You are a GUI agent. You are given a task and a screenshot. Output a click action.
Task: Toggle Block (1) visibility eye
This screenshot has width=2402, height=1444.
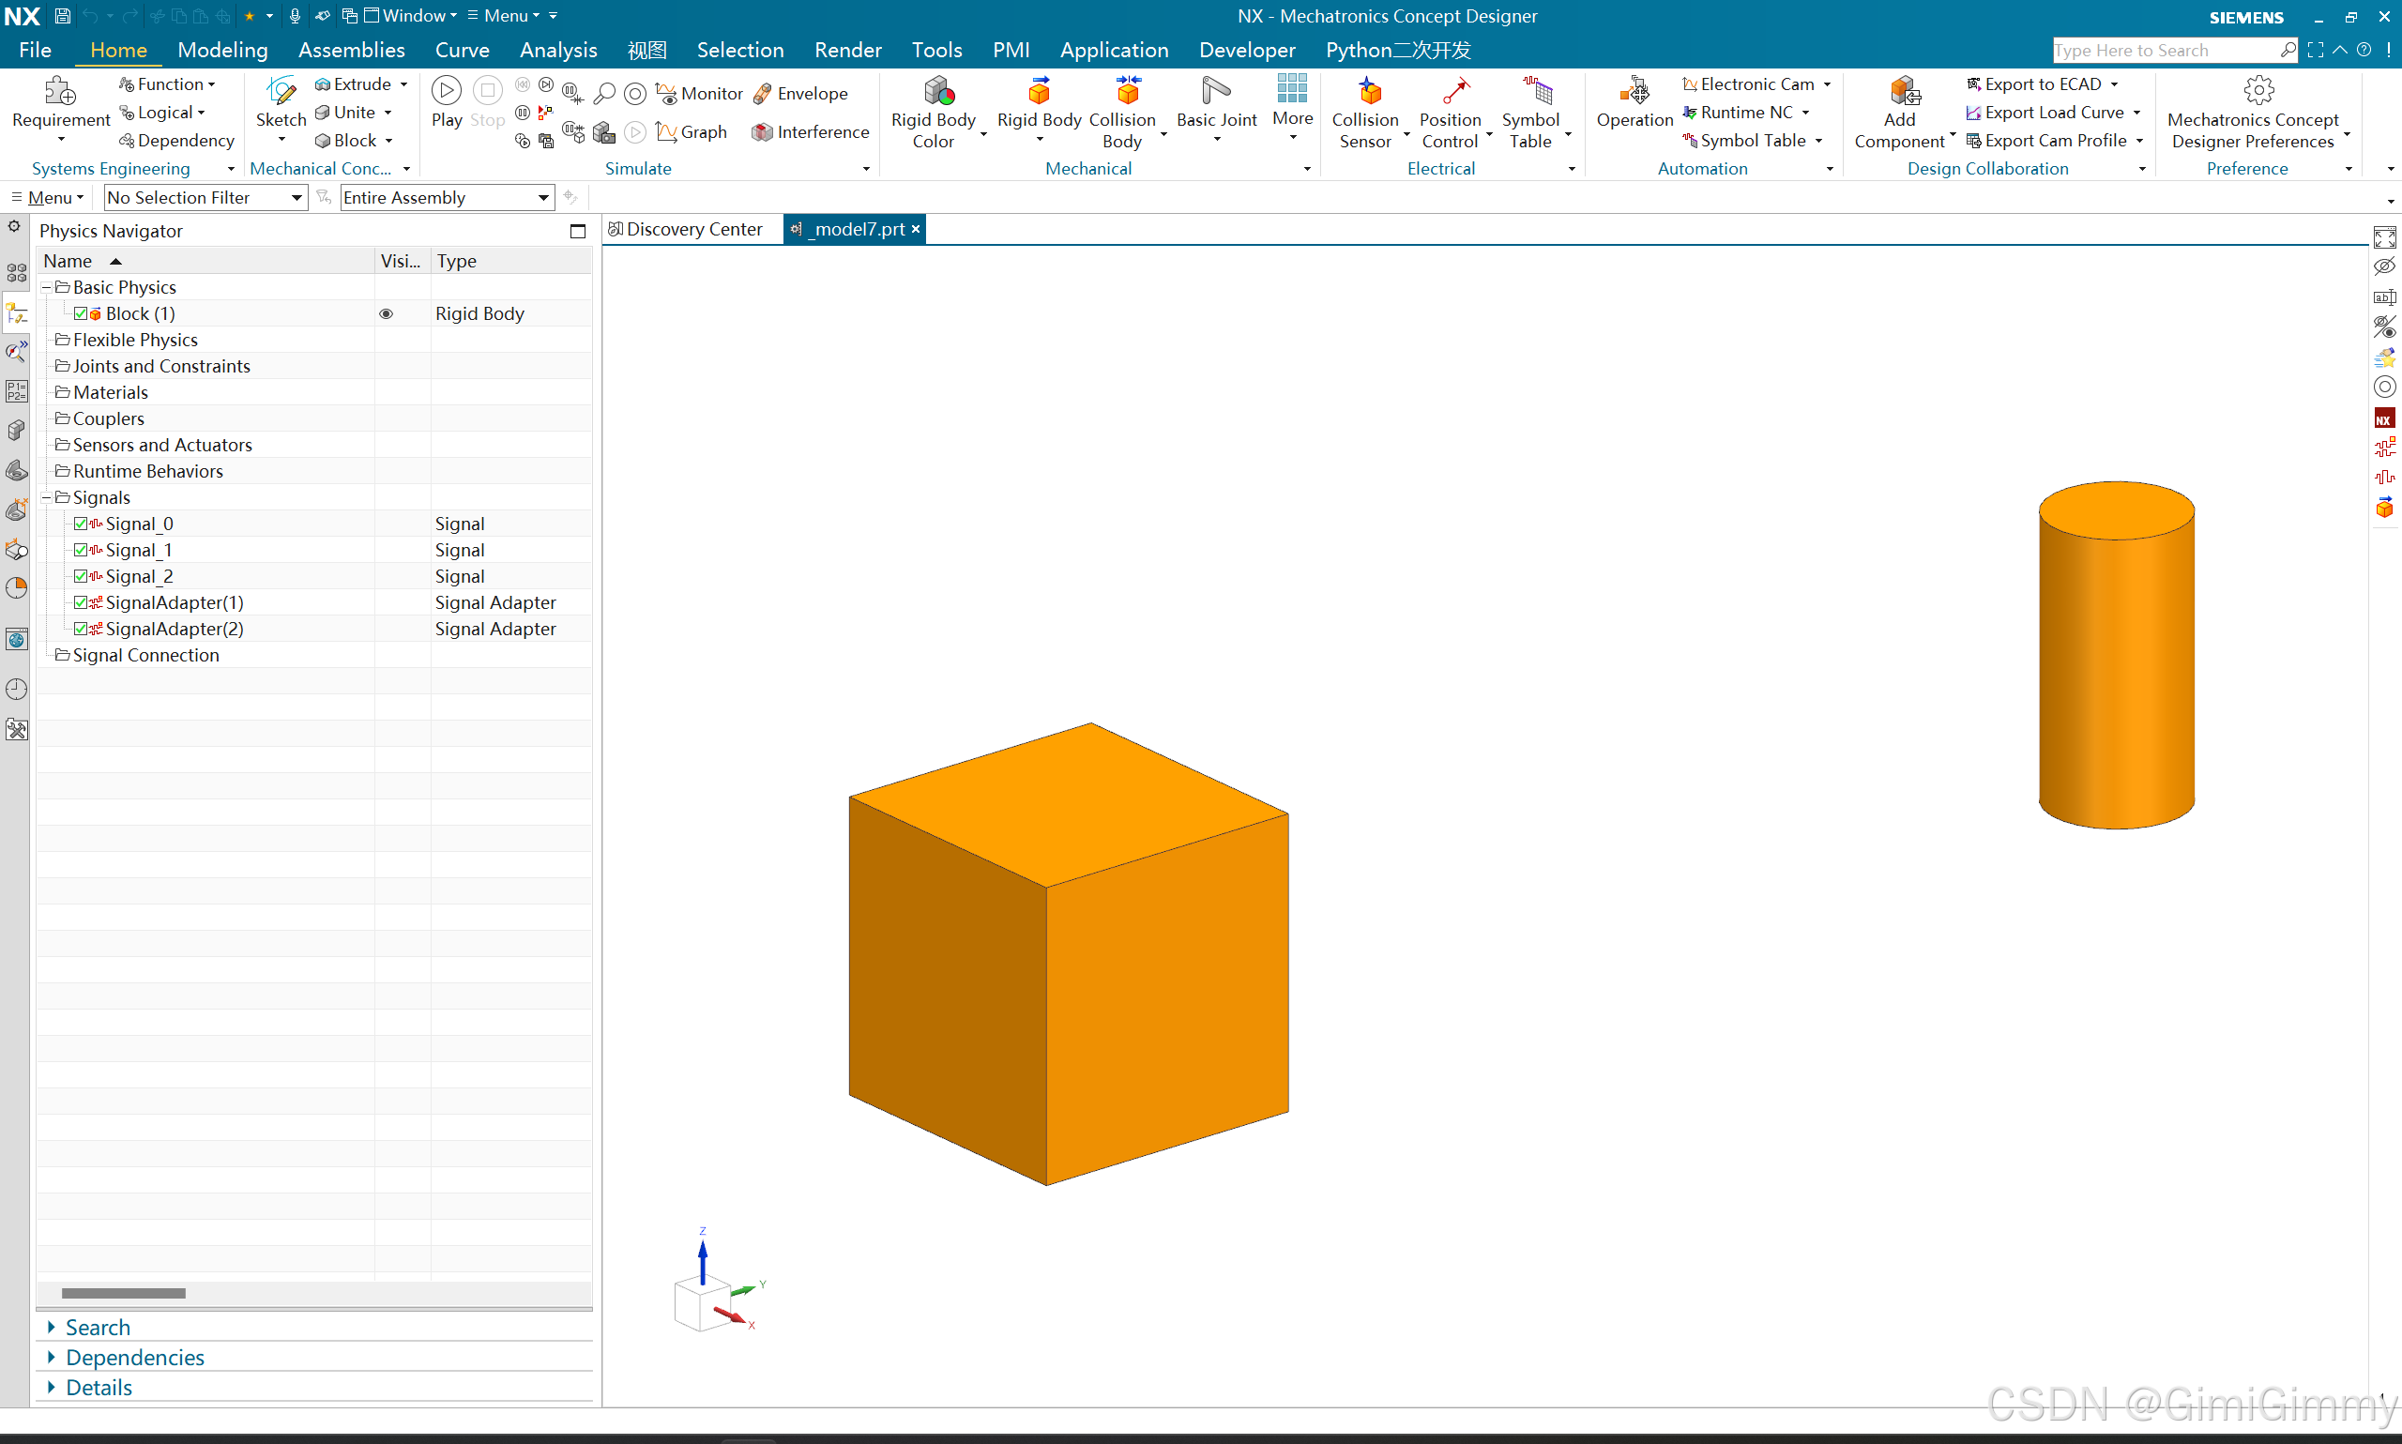(x=387, y=313)
